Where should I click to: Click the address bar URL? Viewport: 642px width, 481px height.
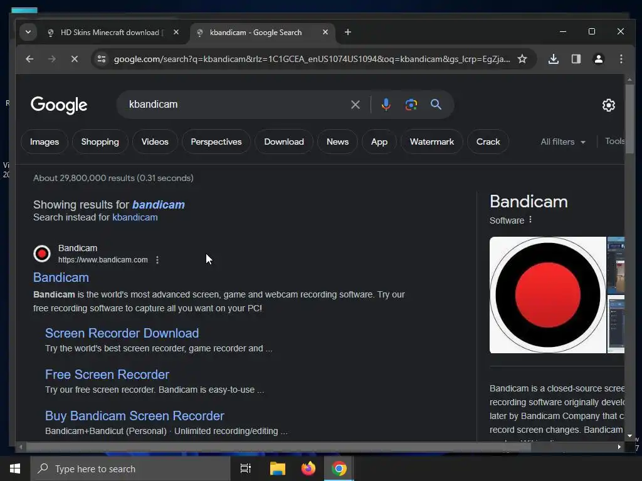[x=312, y=59]
